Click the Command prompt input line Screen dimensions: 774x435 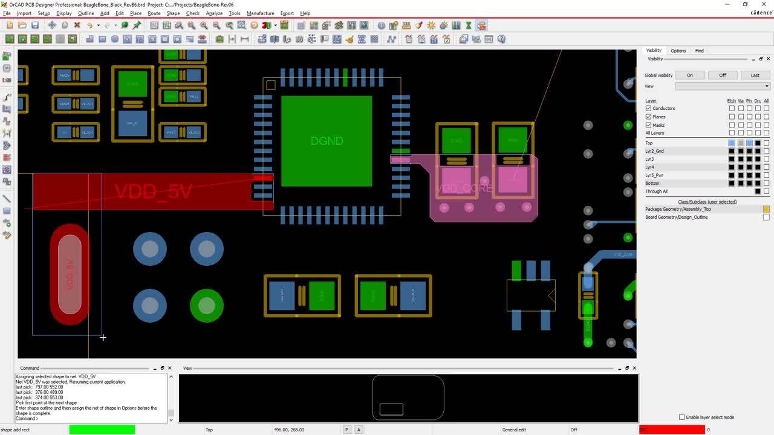tap(91, 419)
